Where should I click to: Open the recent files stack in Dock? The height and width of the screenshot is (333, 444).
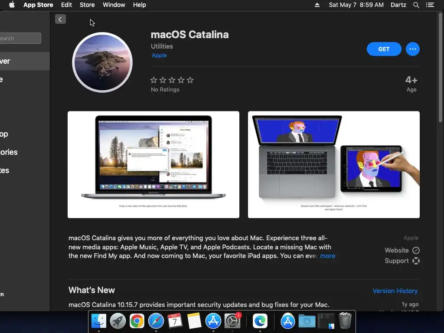pyautogui.click(x=326, y=321)
